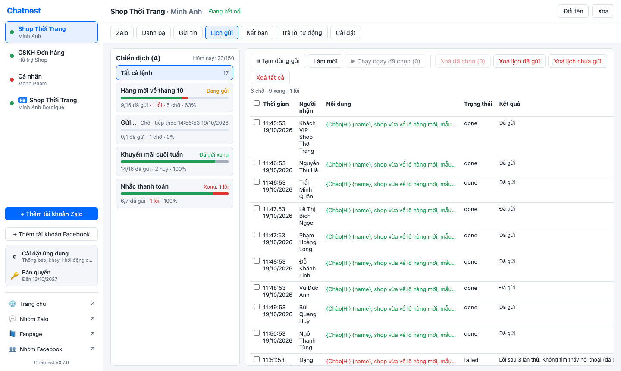Click the gear icon beside Cài đặt ứng dụng
Viewport: 621px width, 371px height.
[15, 257]
